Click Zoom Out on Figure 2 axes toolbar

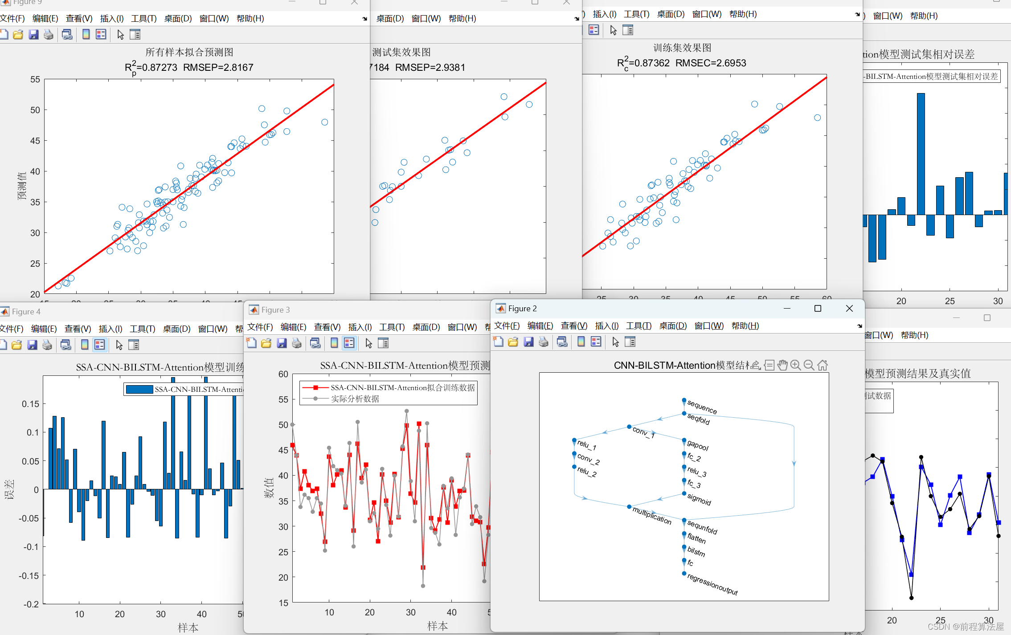(x=809, y=365)
